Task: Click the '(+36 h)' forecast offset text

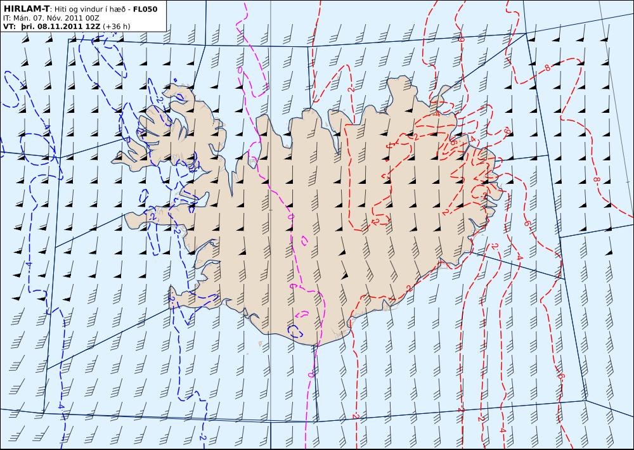Action: coord(117,27)
